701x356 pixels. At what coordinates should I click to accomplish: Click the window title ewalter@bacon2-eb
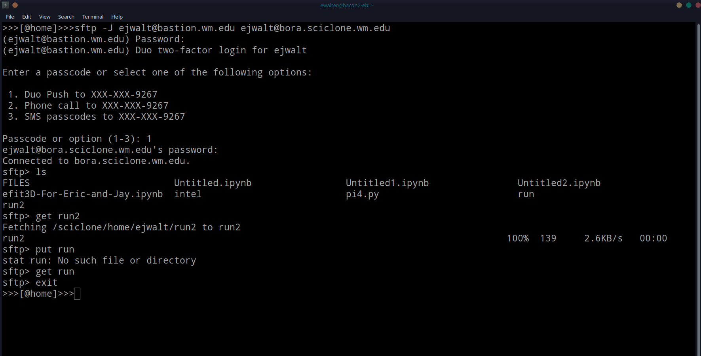347,5
